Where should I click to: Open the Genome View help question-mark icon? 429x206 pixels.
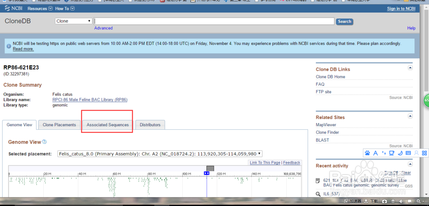(x=44, y=142)
